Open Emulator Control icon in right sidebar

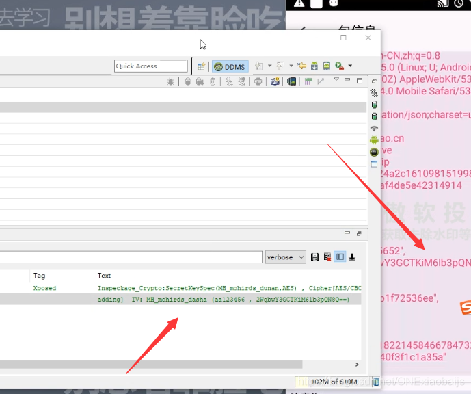coord(374,152)
